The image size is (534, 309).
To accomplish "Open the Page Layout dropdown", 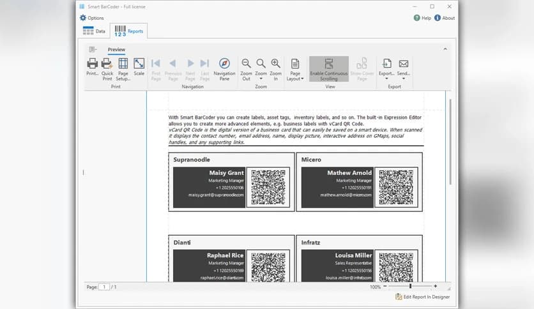I will coord(295,69).
